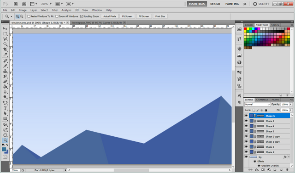Open the layer Opacity dropdown arrow
This screenshot has width=295, height=173.
point(291,105)
